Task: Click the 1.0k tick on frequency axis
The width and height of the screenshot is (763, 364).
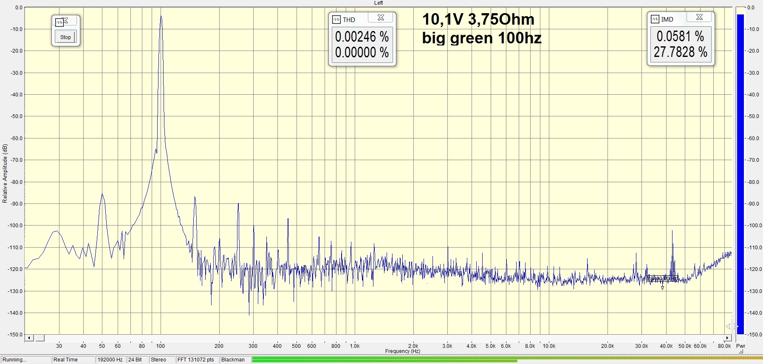Action: [355, 346]
